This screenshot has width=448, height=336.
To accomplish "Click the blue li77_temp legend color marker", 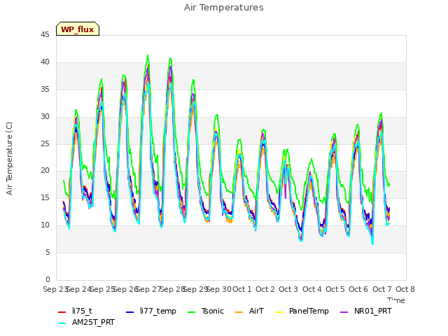I will pyautogui.click(x=130, y=312).
